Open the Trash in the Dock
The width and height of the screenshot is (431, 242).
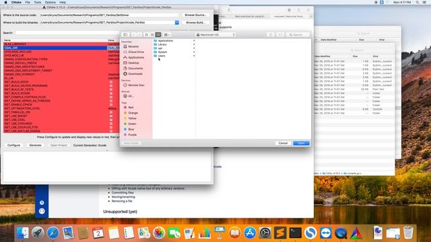[x=408, y=233]
